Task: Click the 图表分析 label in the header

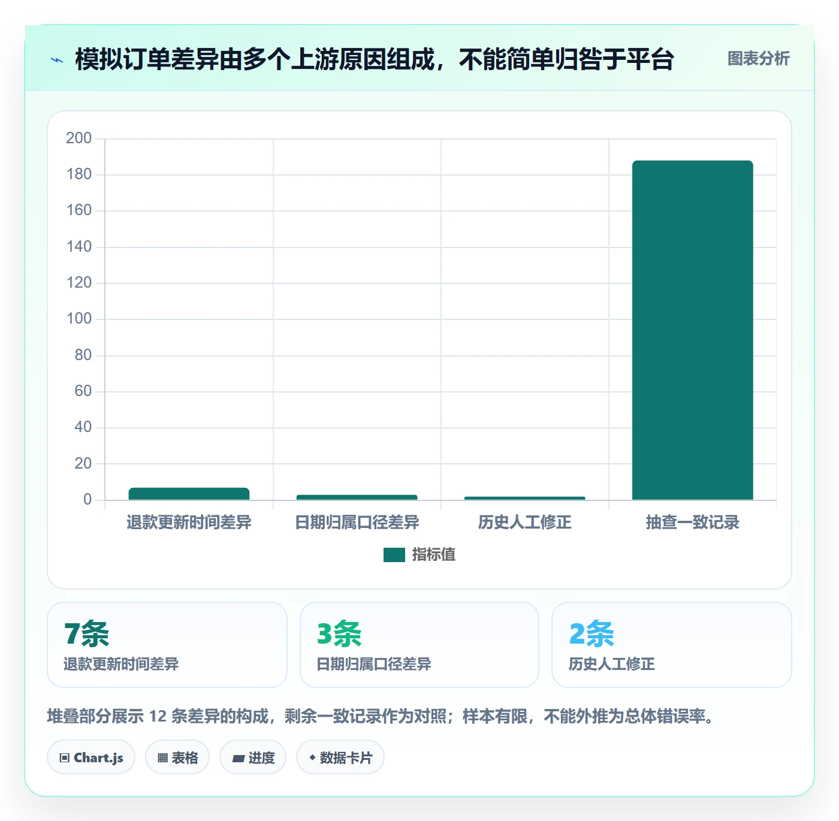Action: [x=758, y=59]
